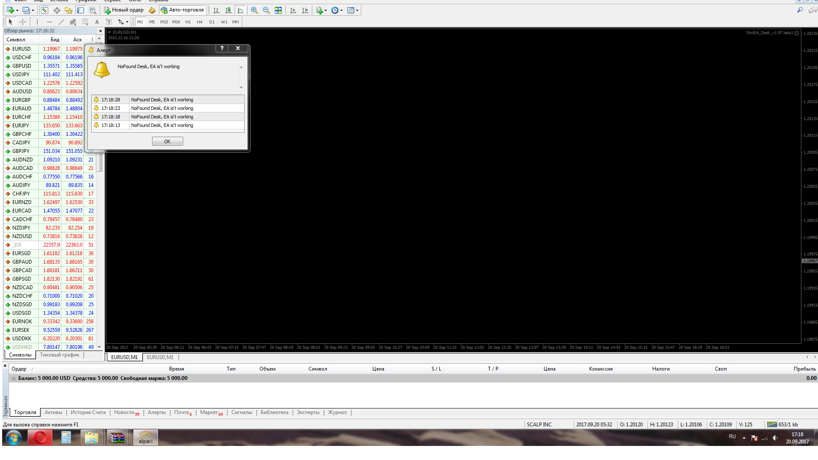Expand the arrows objects dropdown

pos(127,22)
